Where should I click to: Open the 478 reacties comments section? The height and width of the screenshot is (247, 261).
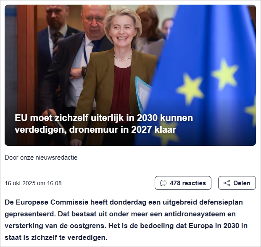[x=183, y=183]
